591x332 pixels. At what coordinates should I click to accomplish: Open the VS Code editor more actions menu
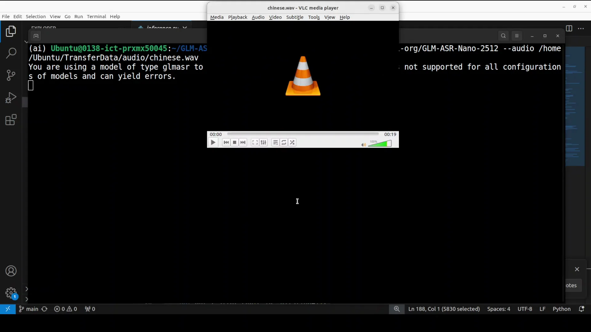(x=581, y=28)
